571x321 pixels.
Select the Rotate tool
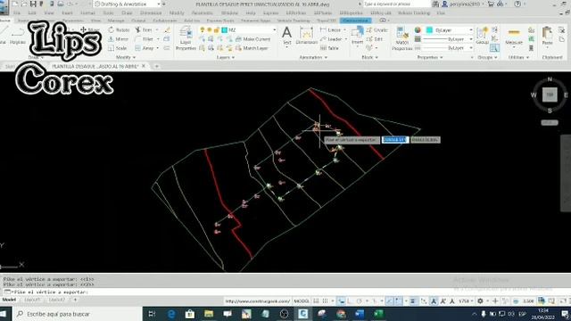[119, 29]
